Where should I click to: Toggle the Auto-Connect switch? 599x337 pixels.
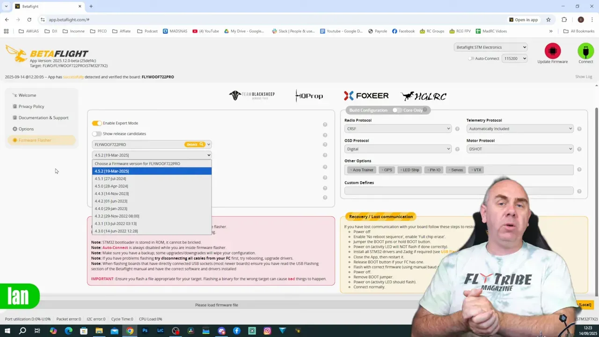point(471,59)
